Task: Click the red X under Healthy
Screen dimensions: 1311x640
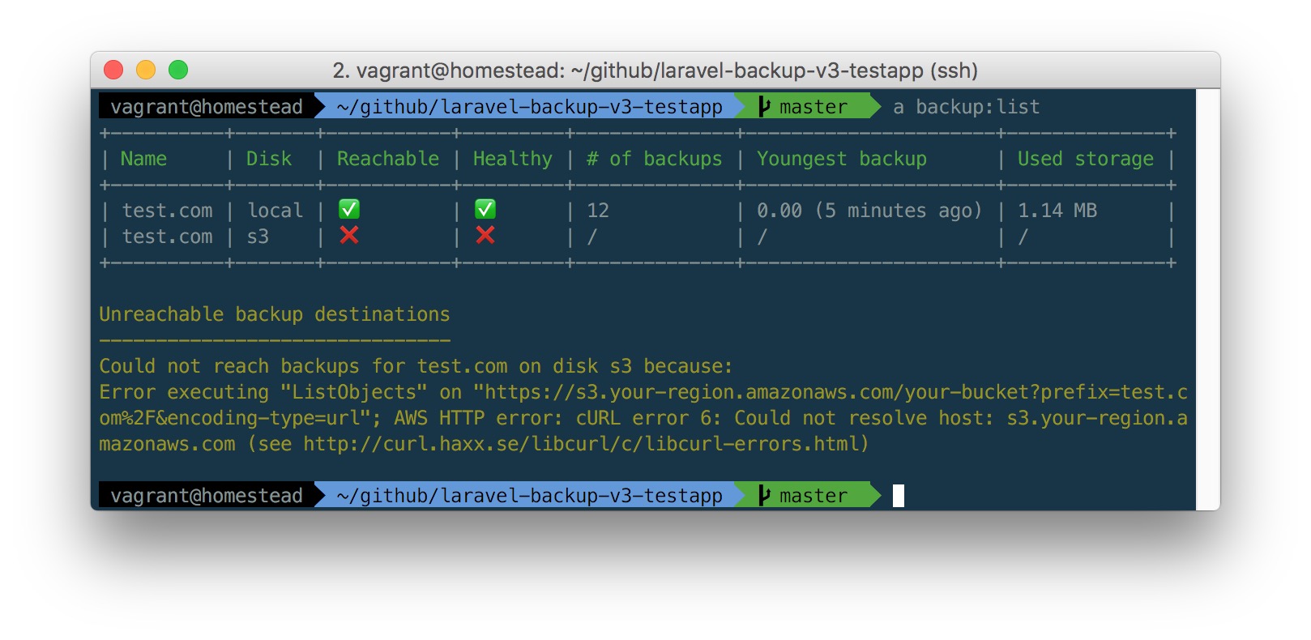Action: point(485,236)
